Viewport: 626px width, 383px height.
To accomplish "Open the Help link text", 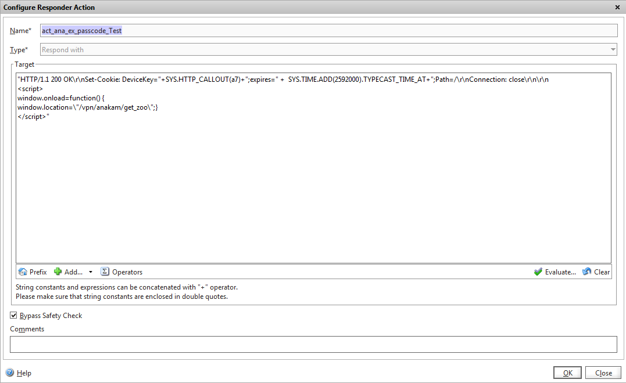I will 24,373.
